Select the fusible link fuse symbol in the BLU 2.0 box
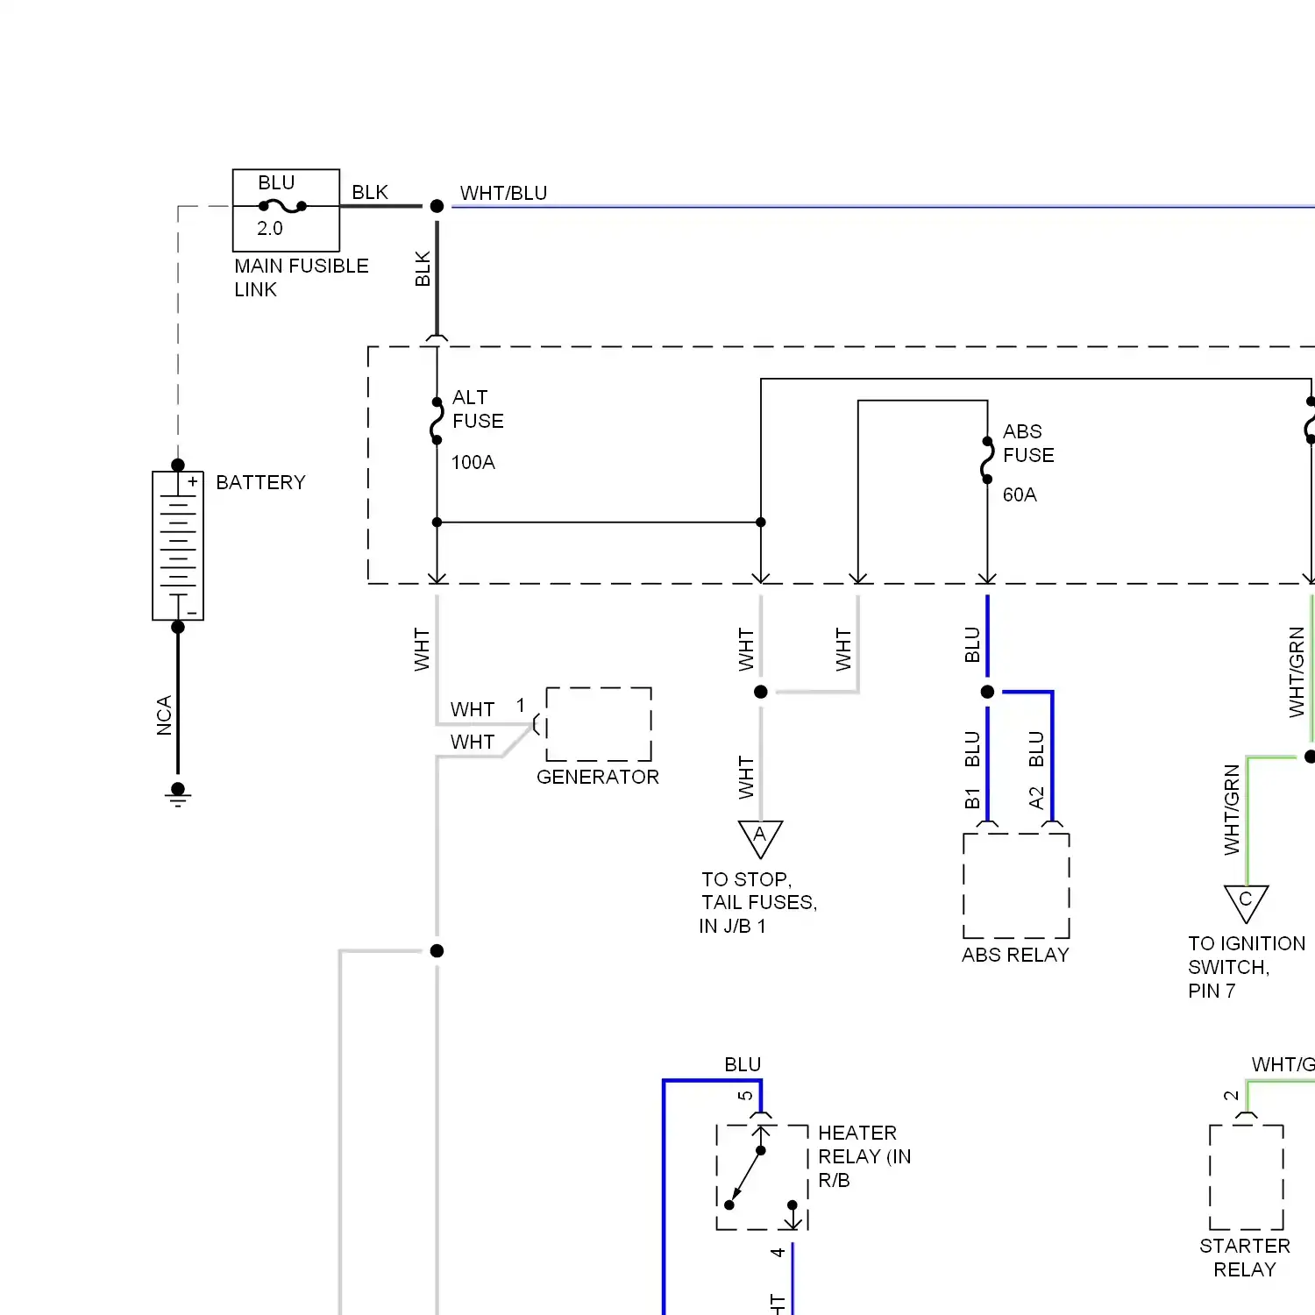This screenshot has width=1315, height=1315. coord(282,206)
